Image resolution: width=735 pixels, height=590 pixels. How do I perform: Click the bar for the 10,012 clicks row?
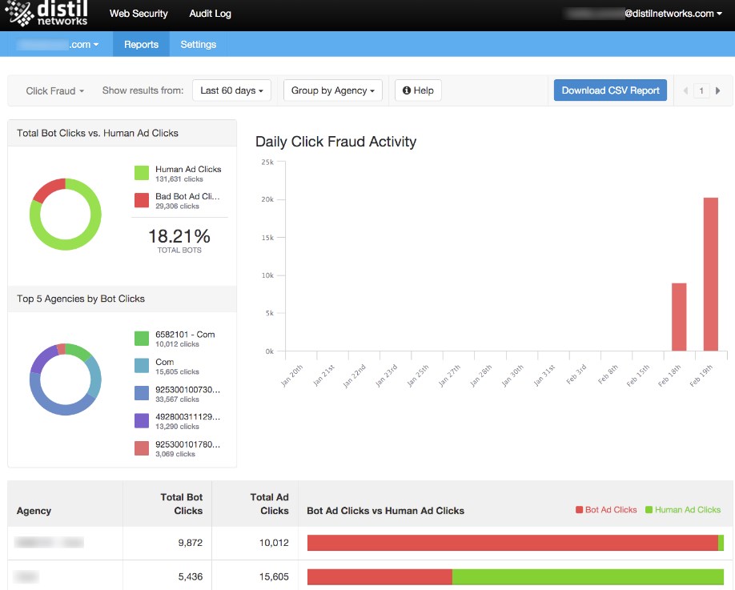tap(516, 543)
